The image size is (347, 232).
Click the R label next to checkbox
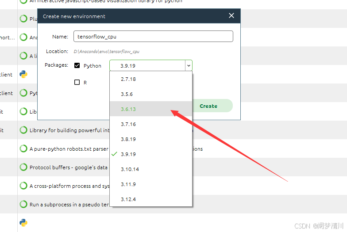point(85,83)
